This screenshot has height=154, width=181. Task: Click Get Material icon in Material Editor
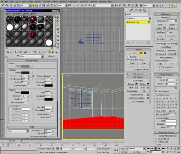8,52
